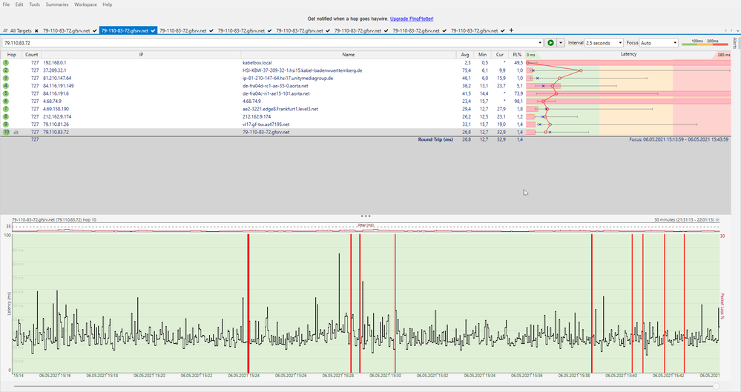Open the target address history dropdown arrow
Image resolution: width=741 pixels, height=392 pixels.
click(539, 43)
